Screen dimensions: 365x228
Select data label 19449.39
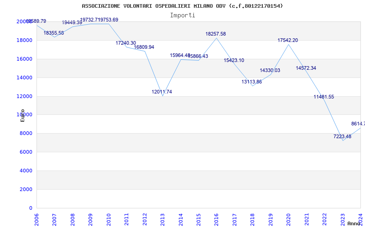(72, 22)
